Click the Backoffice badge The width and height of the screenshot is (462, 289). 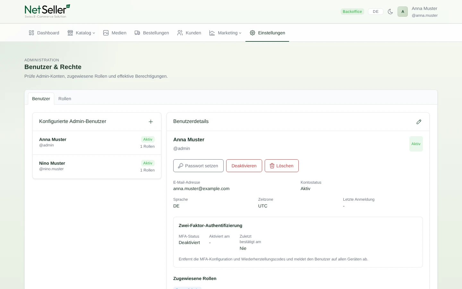352,12
